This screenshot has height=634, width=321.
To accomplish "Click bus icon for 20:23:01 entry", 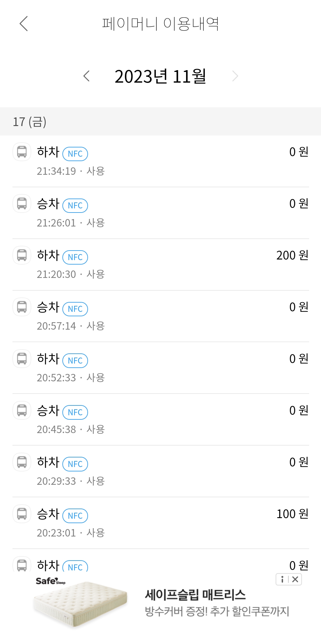I will point(22,514).
